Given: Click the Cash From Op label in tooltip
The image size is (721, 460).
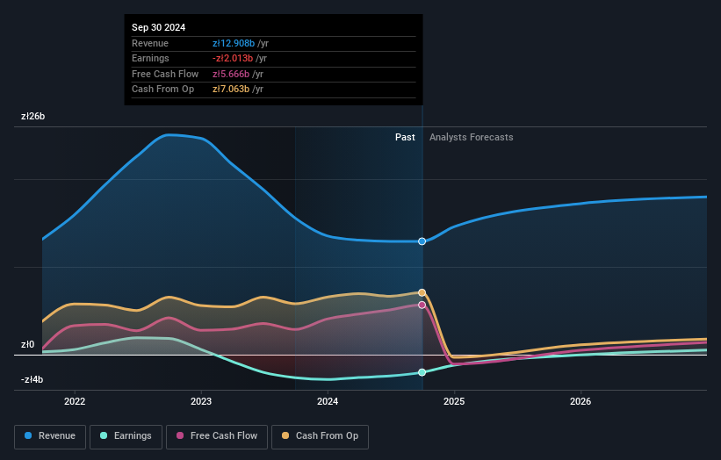Looking at the screenshot, I should 162,90.
